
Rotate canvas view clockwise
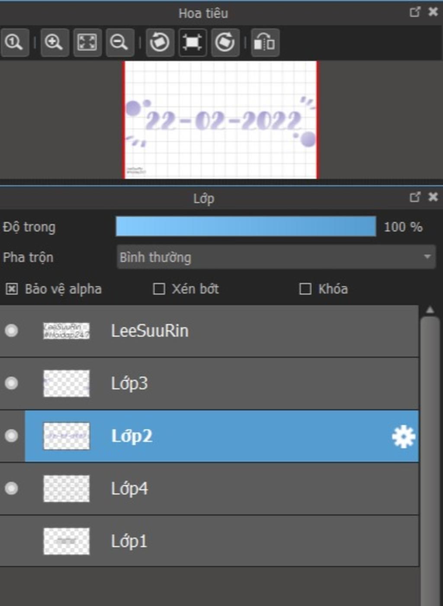pos(225,42)
